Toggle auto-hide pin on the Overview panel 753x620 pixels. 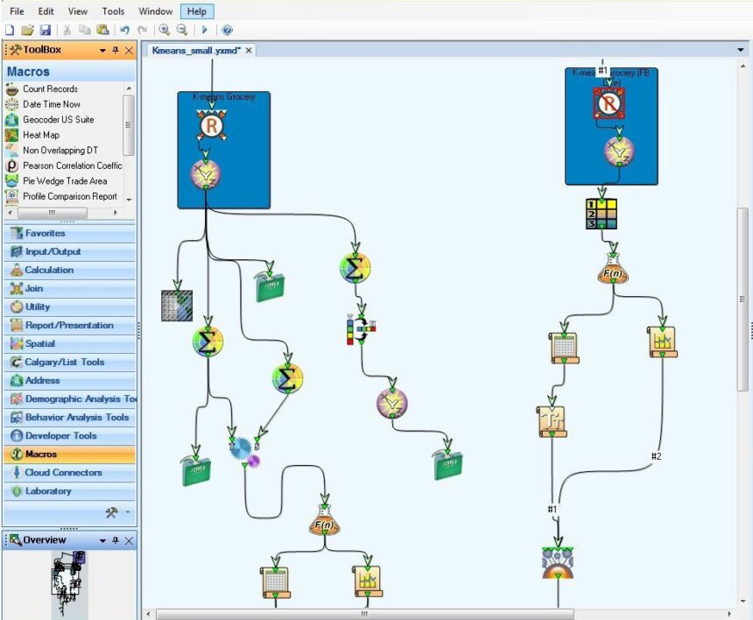[116, 540]
